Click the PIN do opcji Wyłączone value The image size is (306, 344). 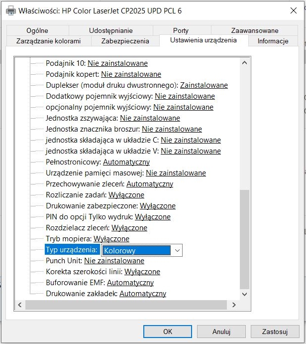[x=153, y=217]
